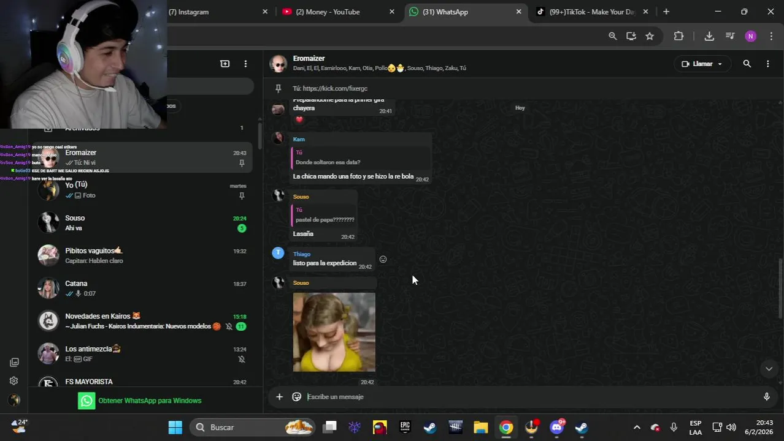
Task: Open Souso's avatar next to Lasaña reply
Action: click(x=279, y=195)
